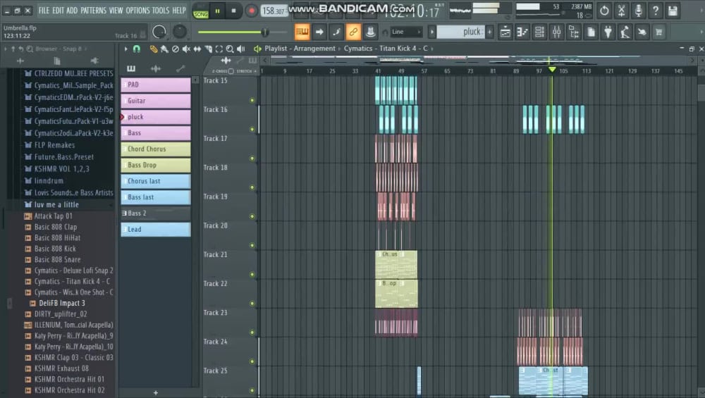Open the Browser tree icon

[574, 32]
